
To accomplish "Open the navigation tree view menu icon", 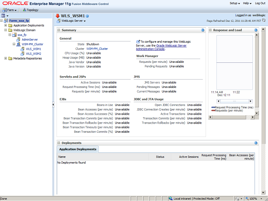I will pyautogui.click(x=4, y=15).
